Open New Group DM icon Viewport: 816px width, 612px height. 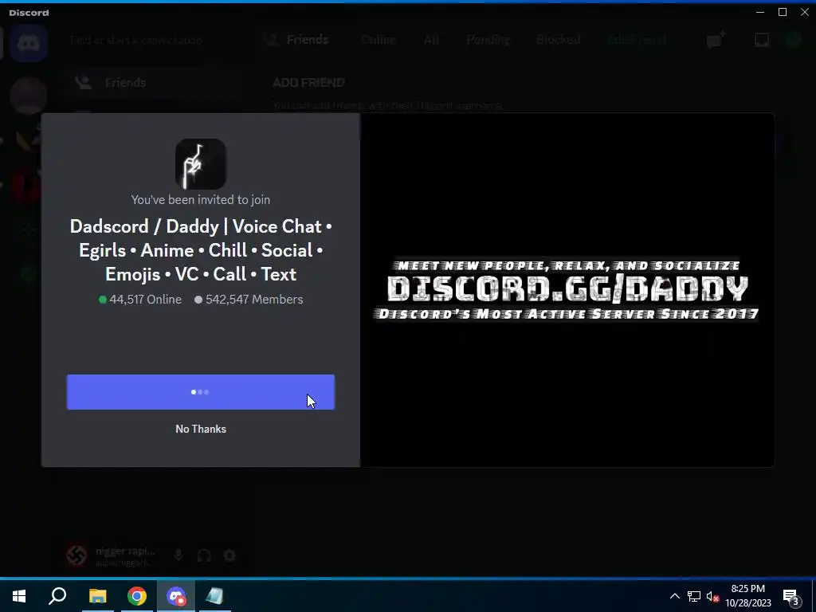[716, 40]
